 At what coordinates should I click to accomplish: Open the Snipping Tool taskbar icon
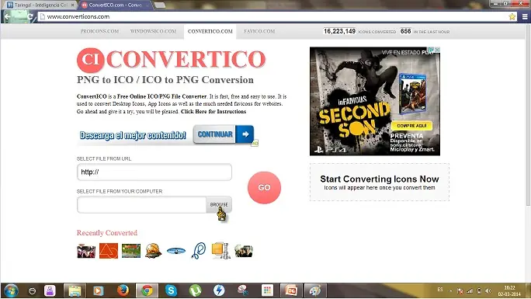pos(243,290)
